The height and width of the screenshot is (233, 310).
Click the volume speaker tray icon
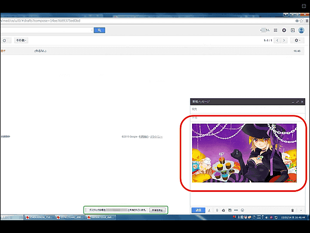(267, 217)
